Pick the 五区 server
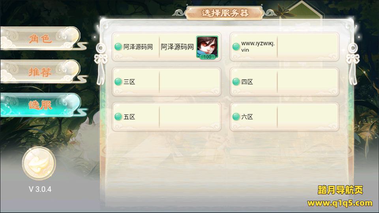The height and width of the screenshot is (213, 379). tap(167, 117)
